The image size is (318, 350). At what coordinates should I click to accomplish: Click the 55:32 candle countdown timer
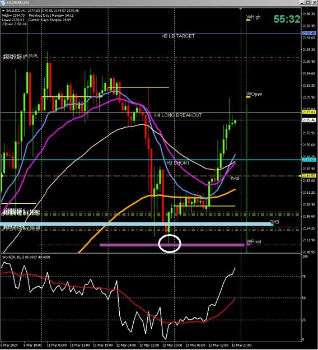tap(287, 19)
